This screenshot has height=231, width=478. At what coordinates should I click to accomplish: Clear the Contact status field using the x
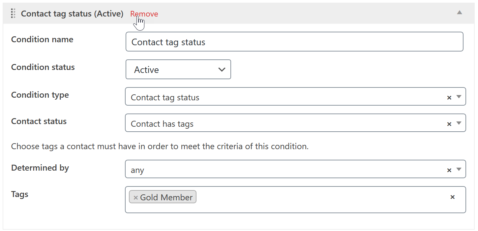[x=449, y=123]
